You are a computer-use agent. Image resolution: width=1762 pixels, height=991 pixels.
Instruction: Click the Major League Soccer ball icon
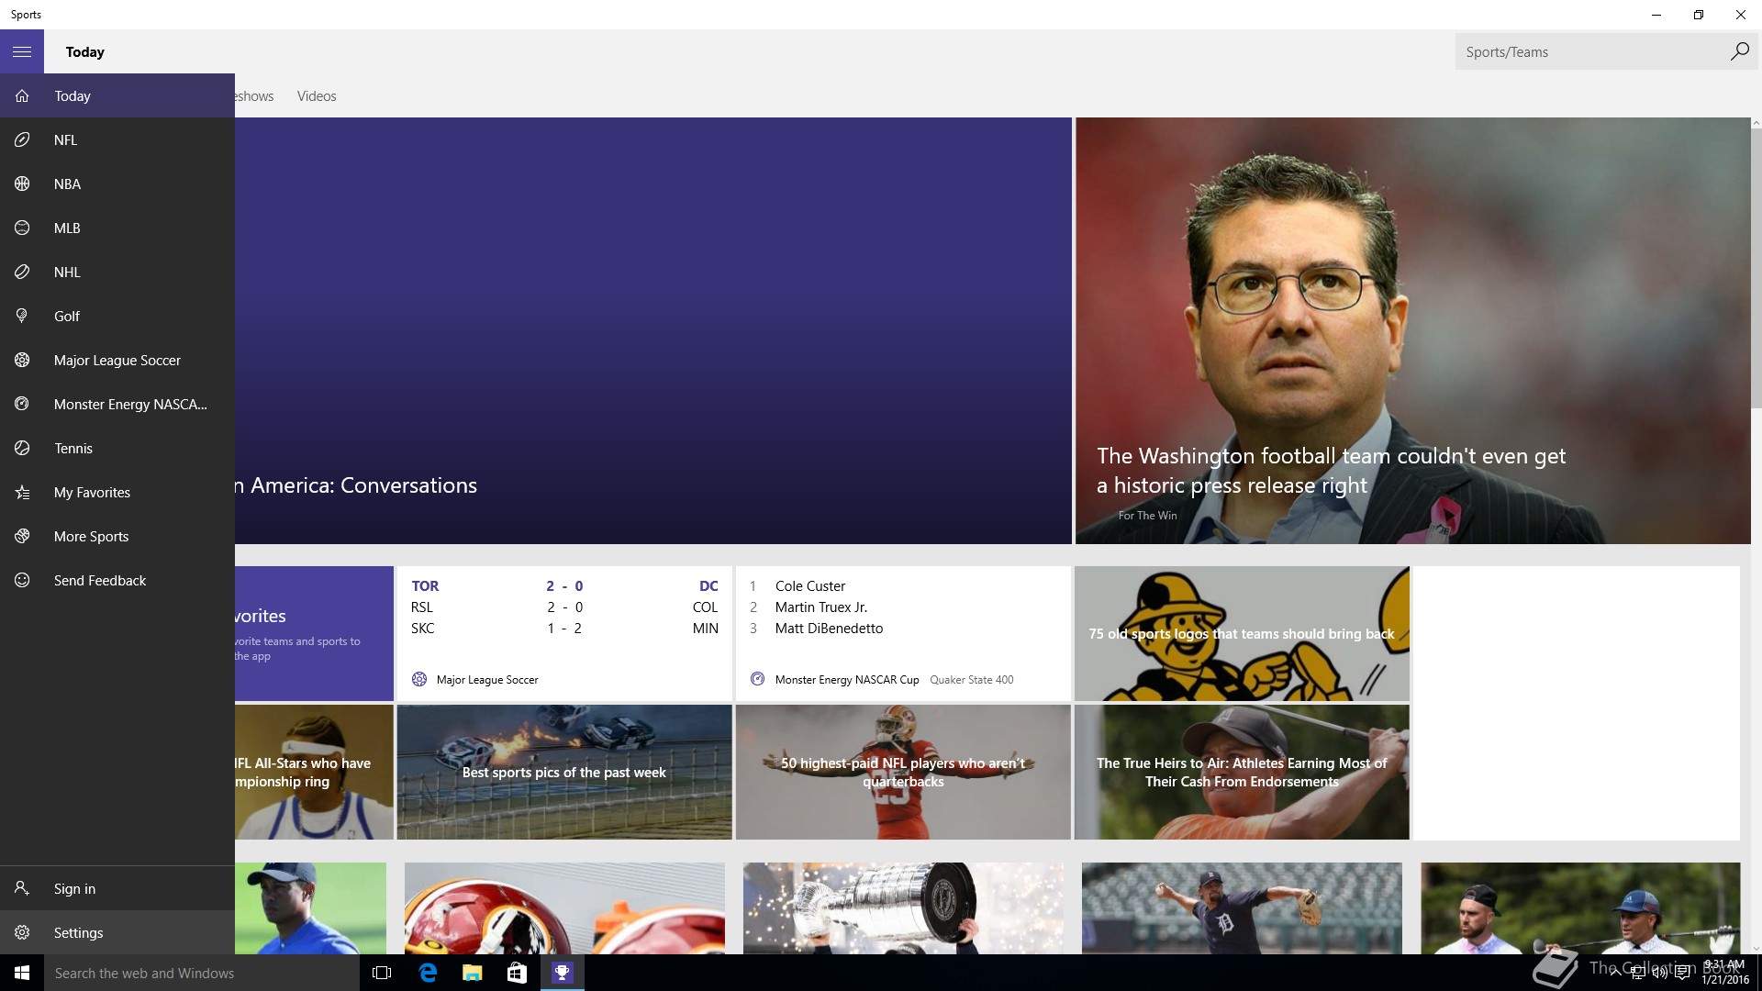coord(22,360)
